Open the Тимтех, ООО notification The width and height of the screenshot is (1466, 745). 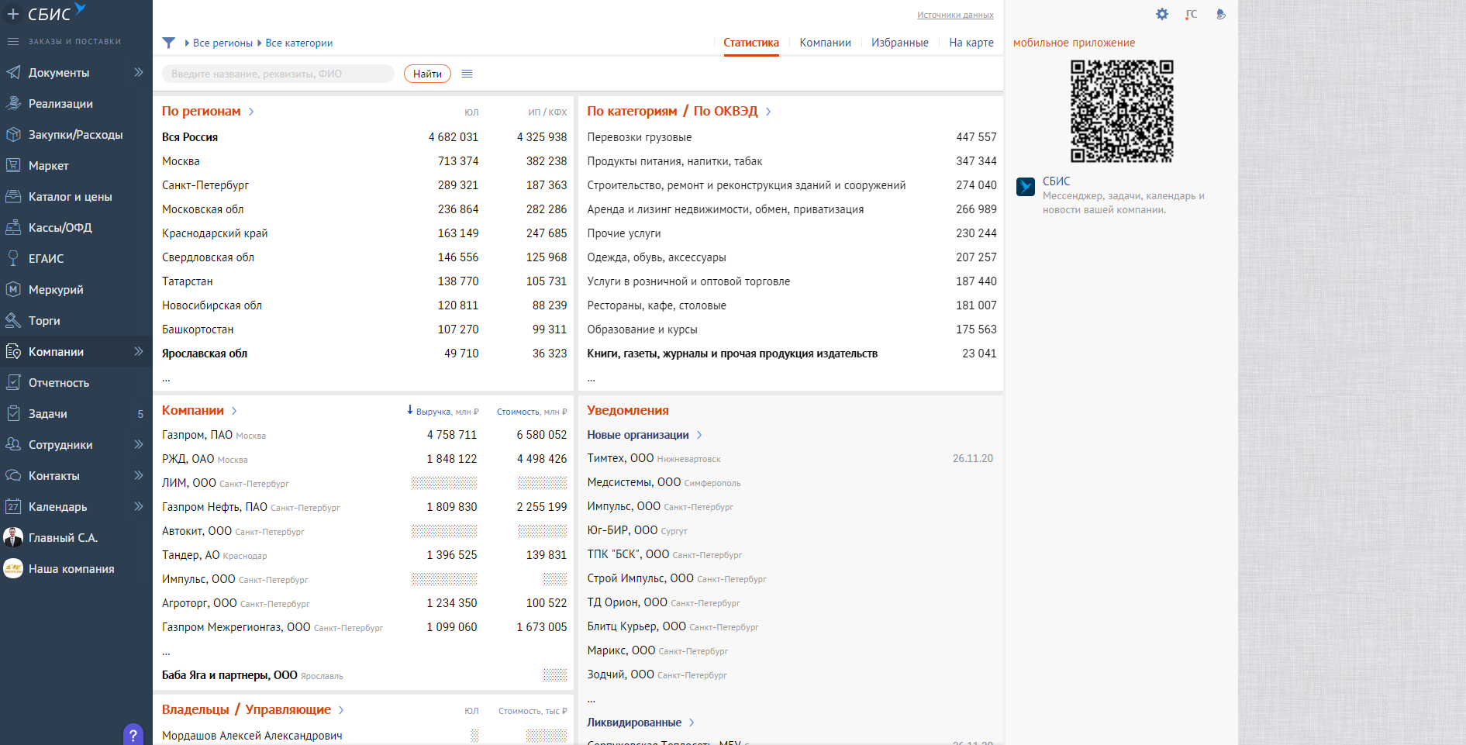pyautogui.click(x=620, y=458)
